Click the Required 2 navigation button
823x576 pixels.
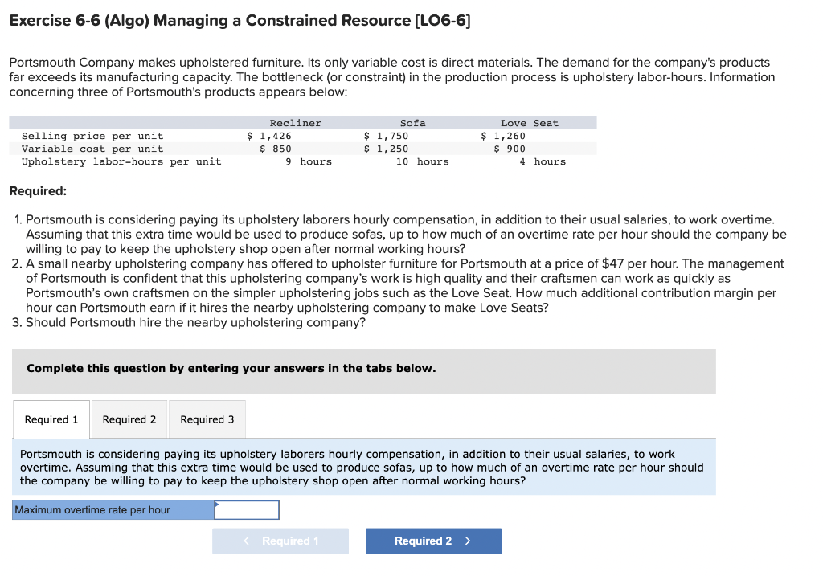click(433, 541)
